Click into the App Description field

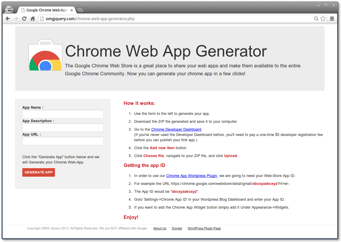tap(63, 127)
